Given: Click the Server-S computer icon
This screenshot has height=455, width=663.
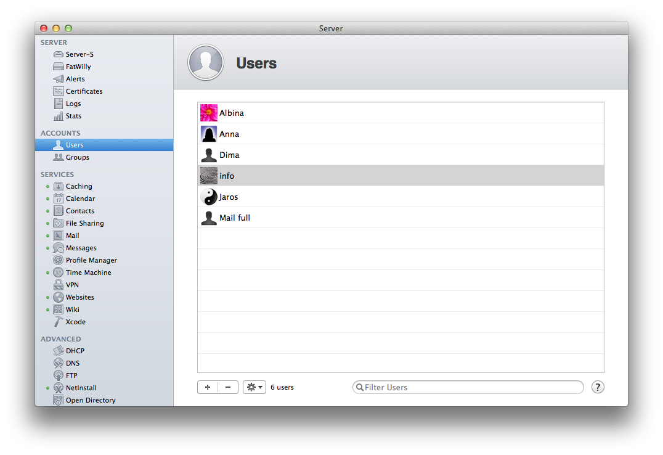Looking at the screenshot, I should (59, 54).
